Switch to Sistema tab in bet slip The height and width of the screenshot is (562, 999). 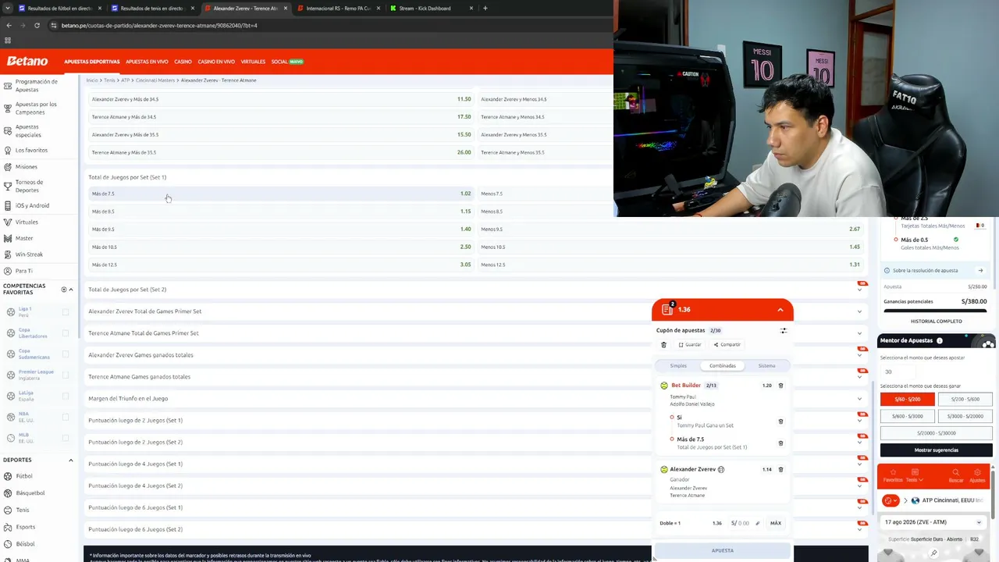766,365
